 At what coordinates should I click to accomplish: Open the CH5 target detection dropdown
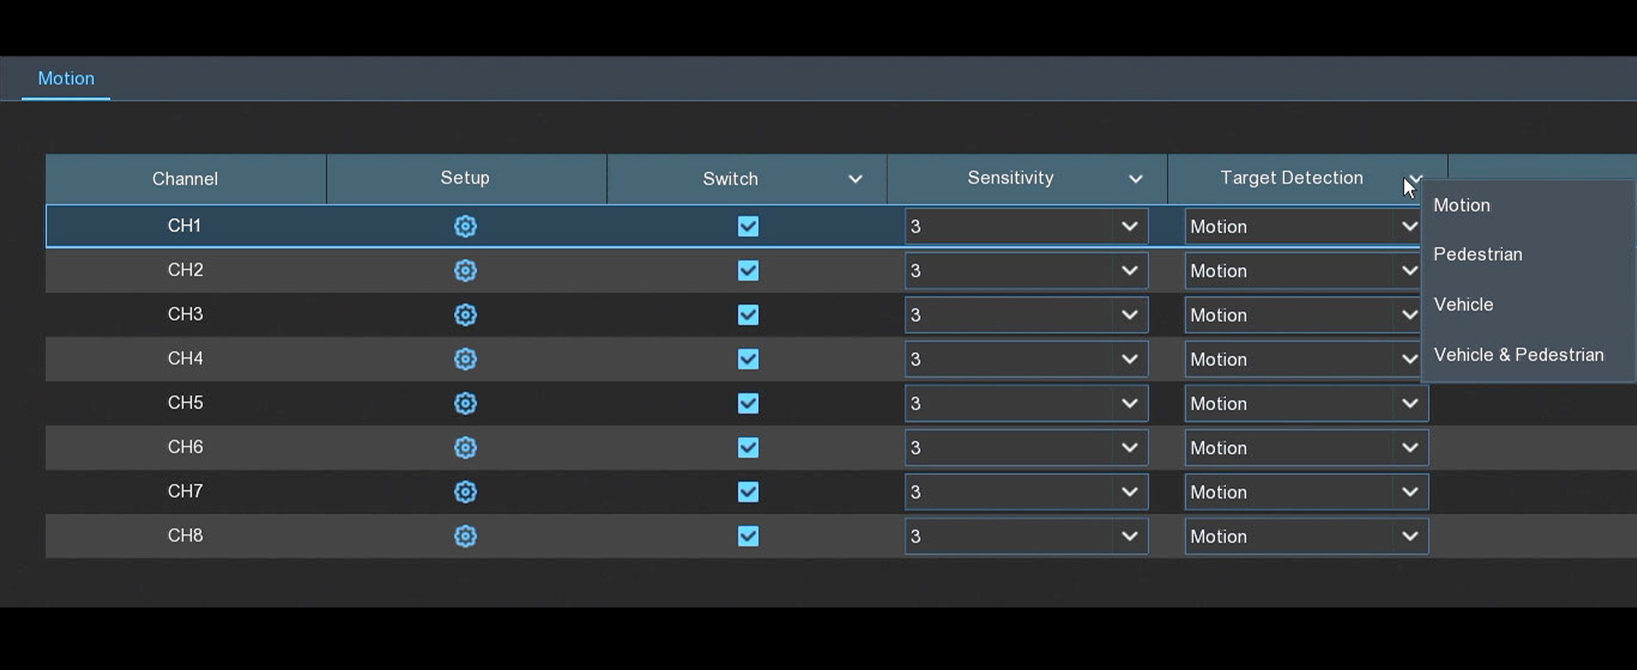(1307, 404)
